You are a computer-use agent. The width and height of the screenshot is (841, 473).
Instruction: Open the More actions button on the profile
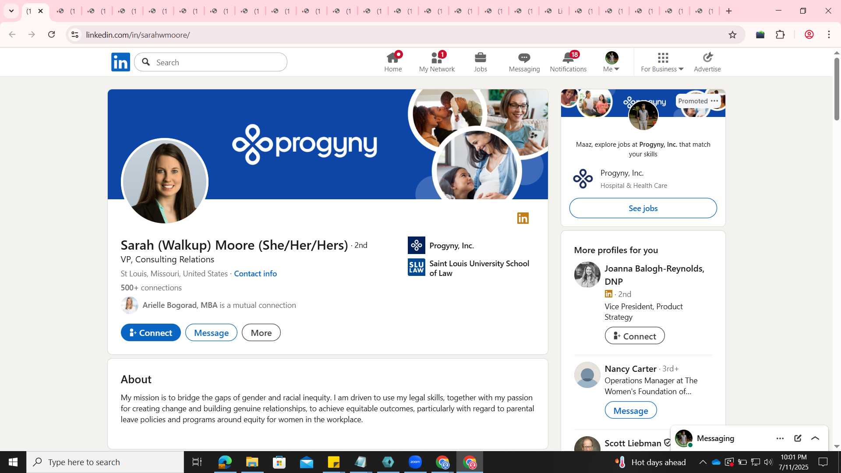click(x=261, y=332)
